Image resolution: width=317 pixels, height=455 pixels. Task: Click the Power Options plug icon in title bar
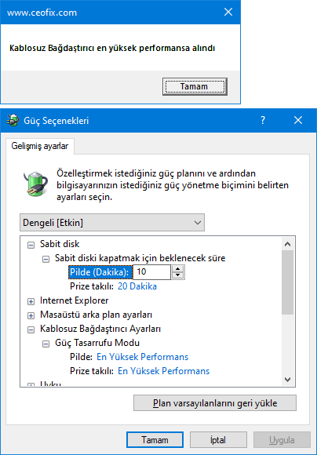(x=13, y=120)
